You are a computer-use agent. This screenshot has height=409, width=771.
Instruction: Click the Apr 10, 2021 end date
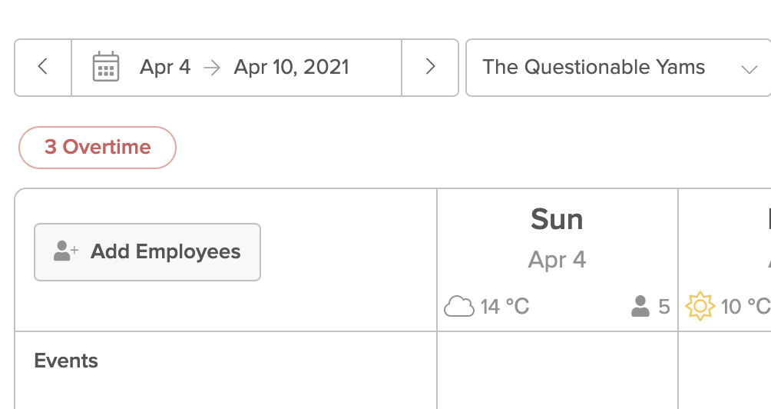pos(291,68)
